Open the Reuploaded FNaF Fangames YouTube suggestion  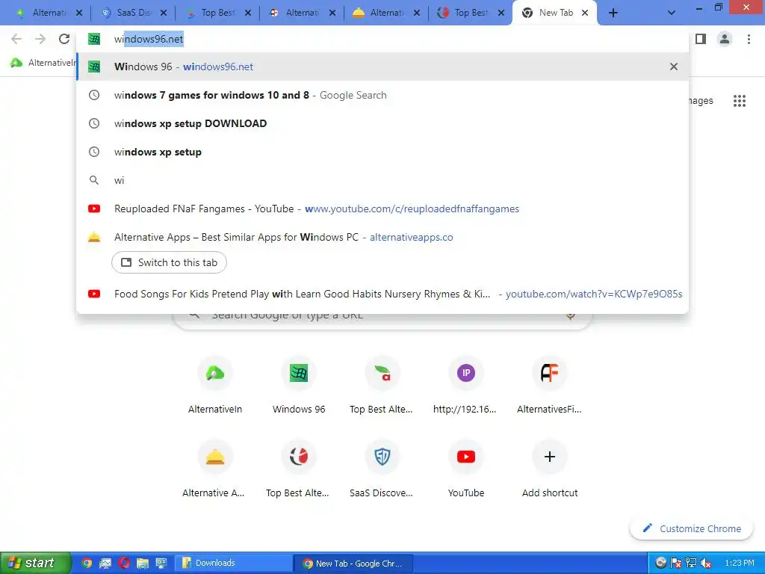pos(382,209)
